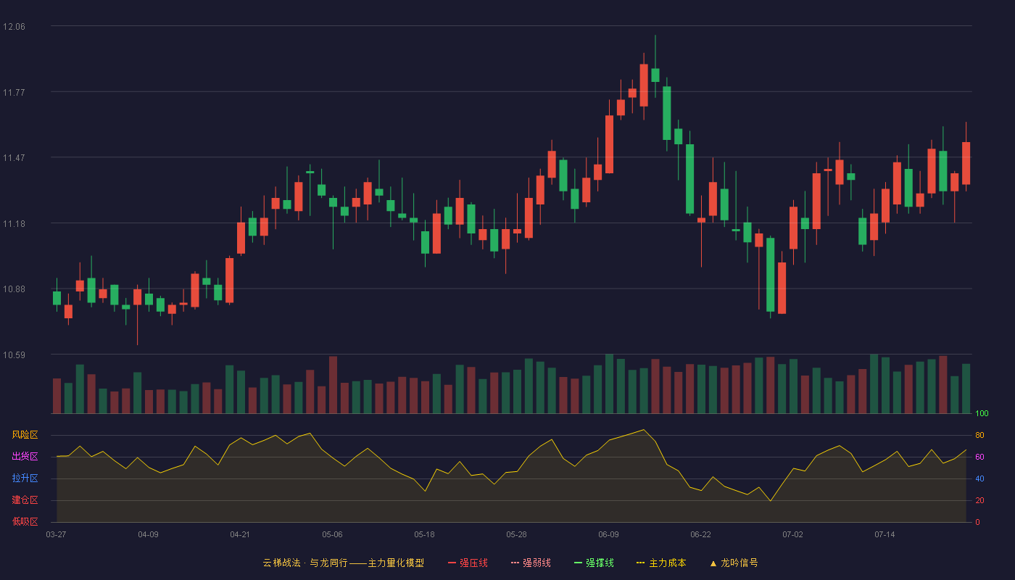Click the 07-02 date label

(x=793, y=534)
